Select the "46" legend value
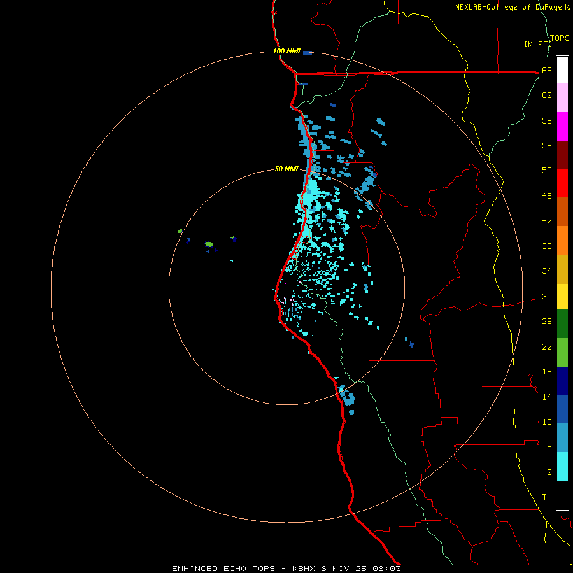This screenshot has width=573, height=573. click(547, 196)
